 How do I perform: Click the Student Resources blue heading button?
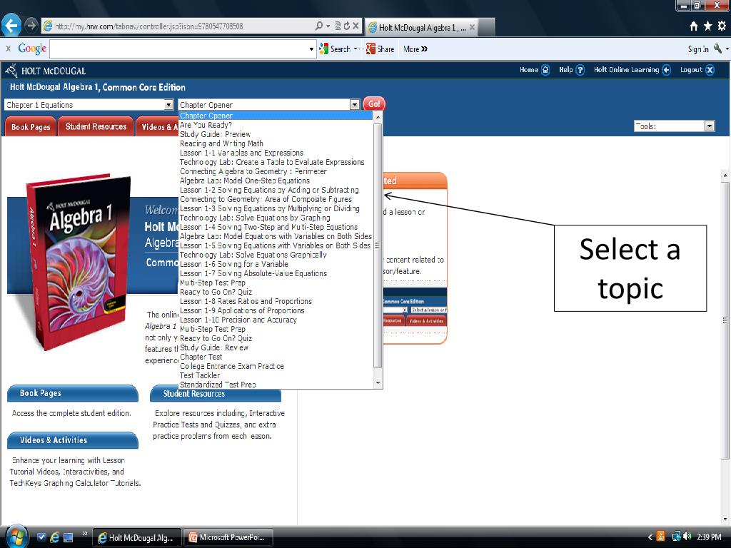point(216,394)
